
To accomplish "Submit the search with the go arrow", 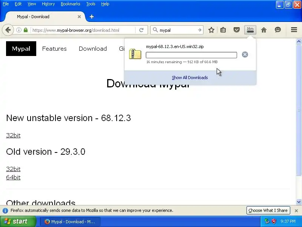I will point(200,30).
